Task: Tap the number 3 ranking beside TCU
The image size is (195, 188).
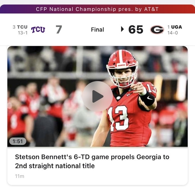Action: tap(14, 27)
